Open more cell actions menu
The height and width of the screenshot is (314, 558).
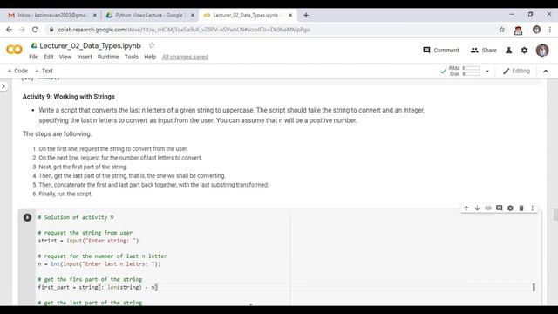533,208
